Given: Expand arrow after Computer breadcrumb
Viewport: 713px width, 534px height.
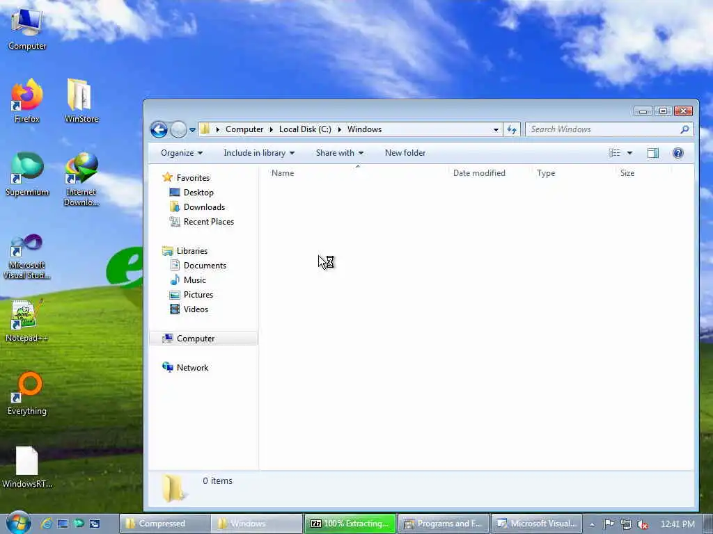Looking at the screenshot, I should click(x=271, y=129).
